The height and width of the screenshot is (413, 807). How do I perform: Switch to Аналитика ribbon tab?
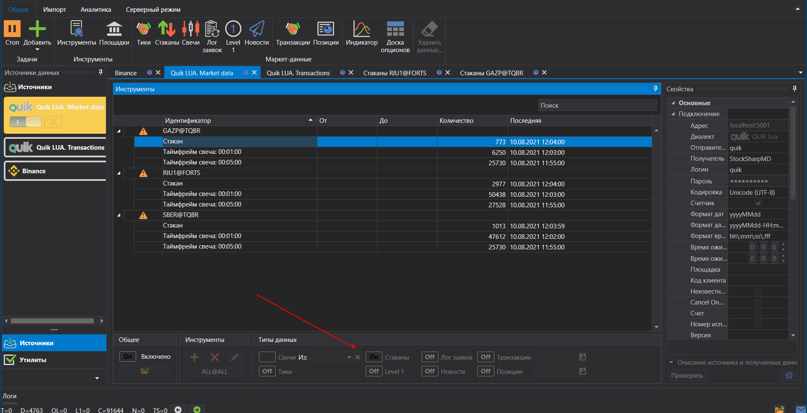(x=96, y=9)
